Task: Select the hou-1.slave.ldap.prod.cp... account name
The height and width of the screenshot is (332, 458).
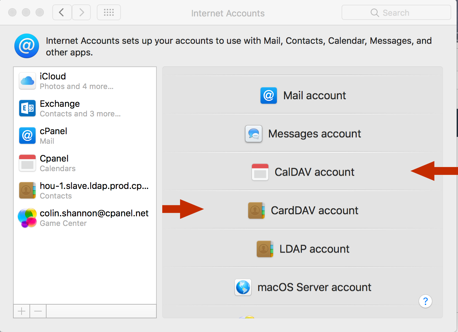Action: [x=94, y=186]
